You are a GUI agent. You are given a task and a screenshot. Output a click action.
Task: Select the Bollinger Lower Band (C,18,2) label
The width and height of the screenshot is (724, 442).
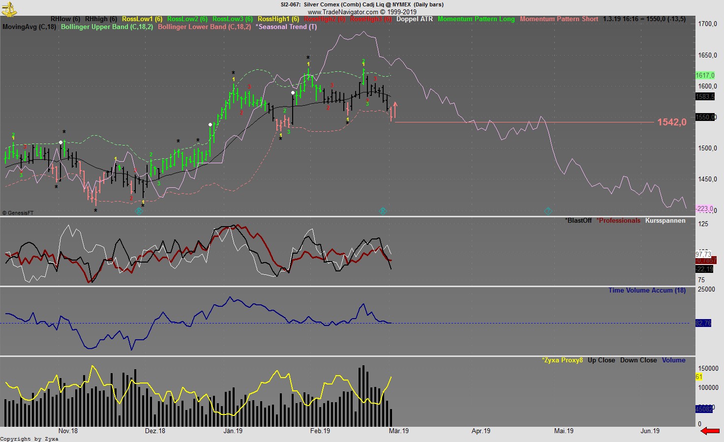click(x=204, y=27)
